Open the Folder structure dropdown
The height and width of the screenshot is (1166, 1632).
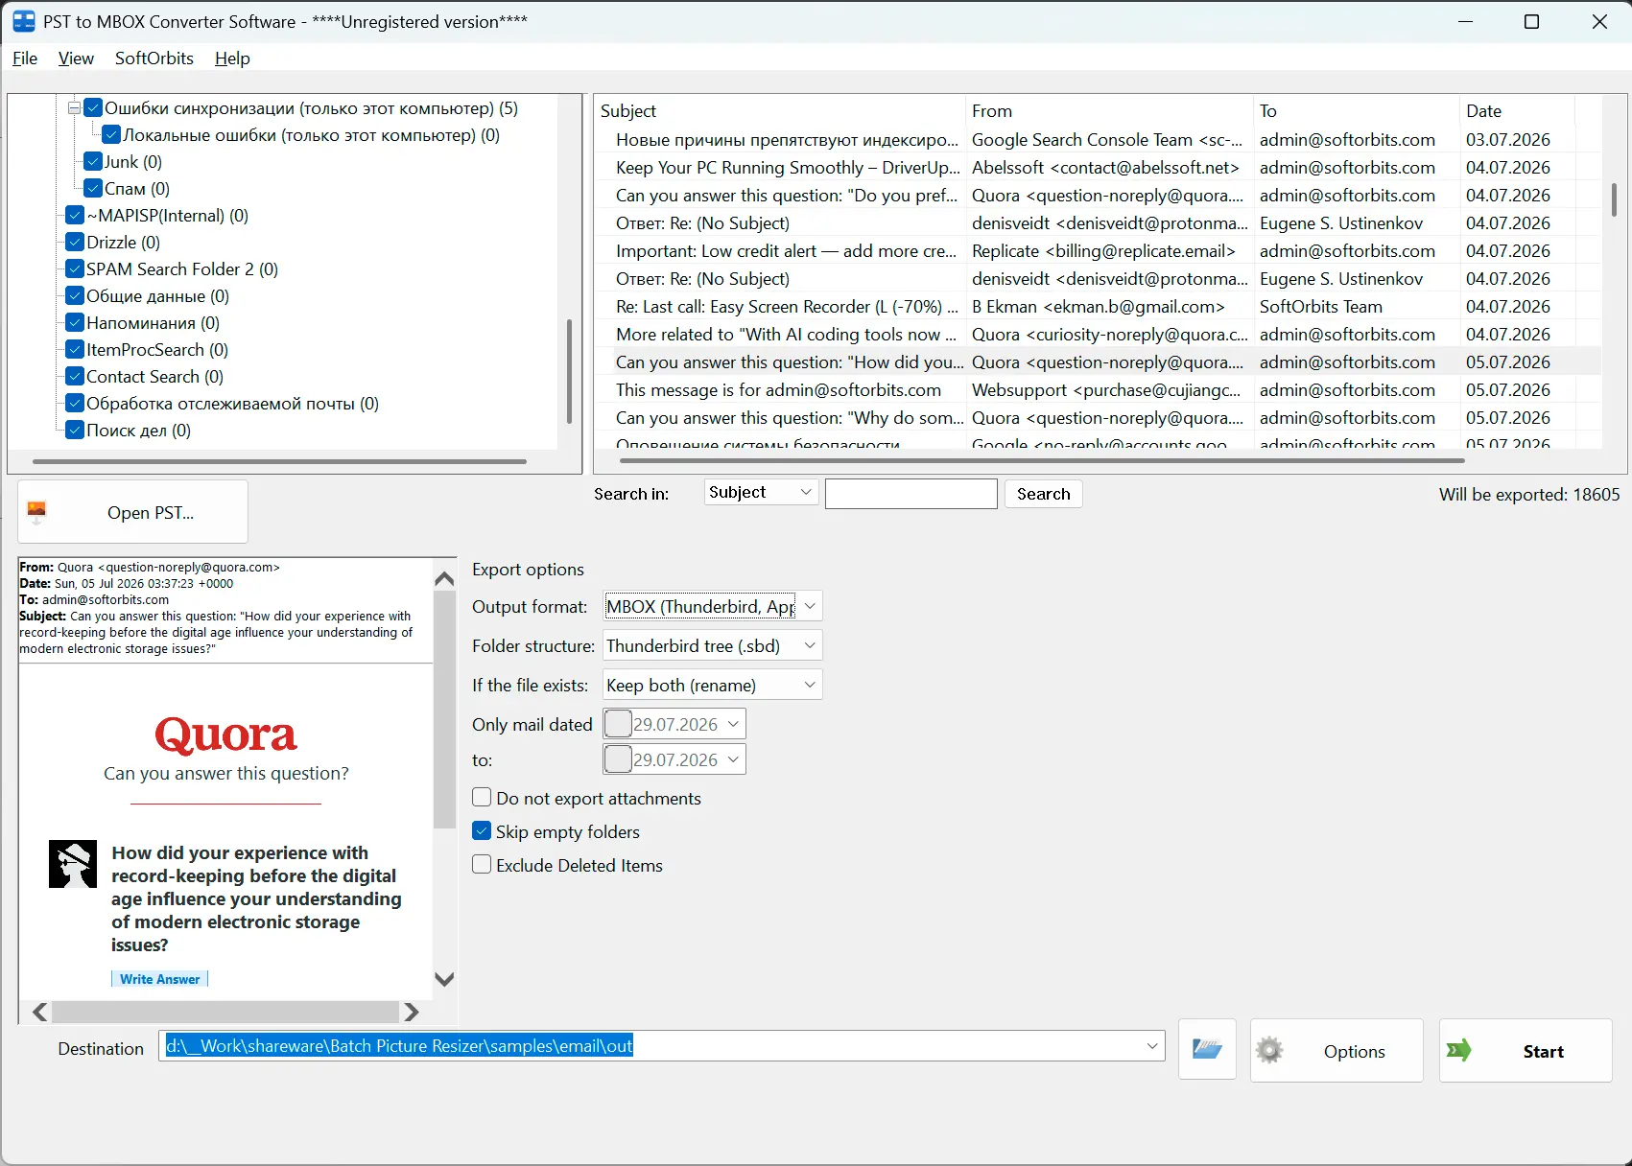click(810, 645)
